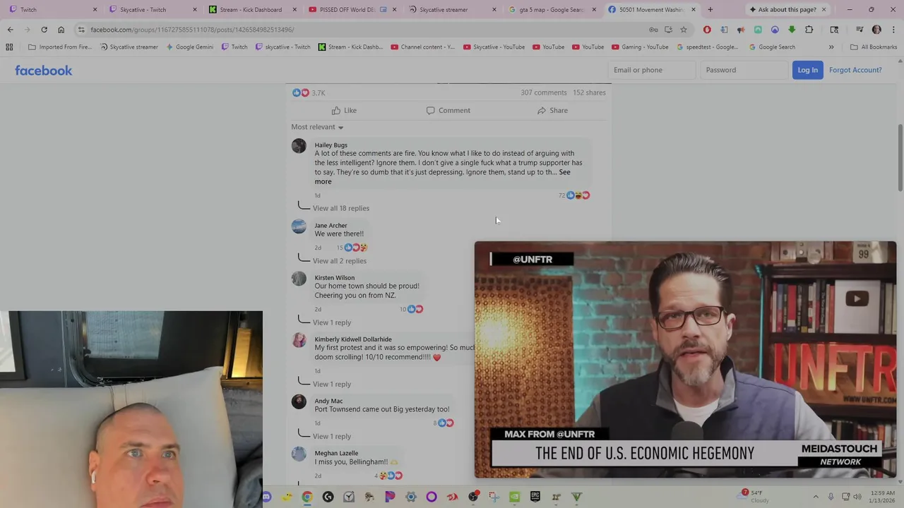
Task: Open the NVIDIA icon in taskbar
Action: point(514,497)
